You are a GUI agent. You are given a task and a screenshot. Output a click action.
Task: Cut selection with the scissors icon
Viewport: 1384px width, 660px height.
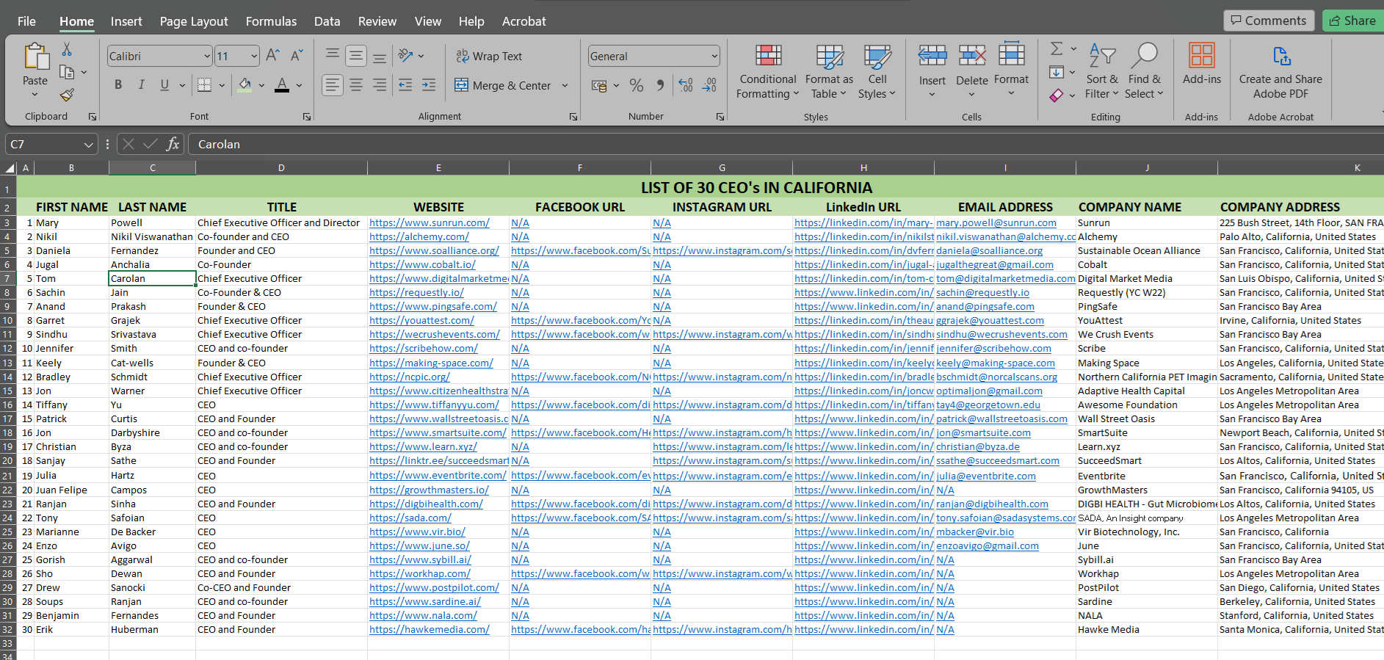point(67,49)
